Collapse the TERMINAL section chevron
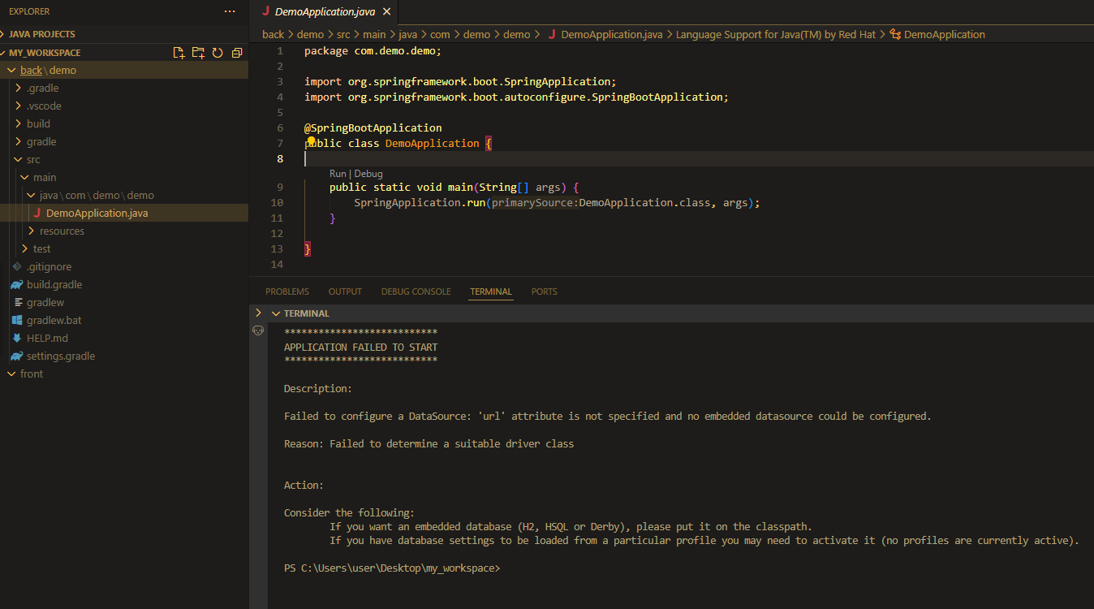Screen dimensions: 1094x609 click(276, 313)
